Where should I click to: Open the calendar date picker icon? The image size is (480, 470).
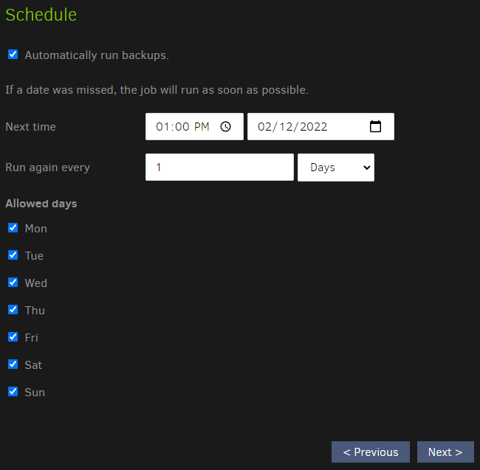tap(375, 126)
